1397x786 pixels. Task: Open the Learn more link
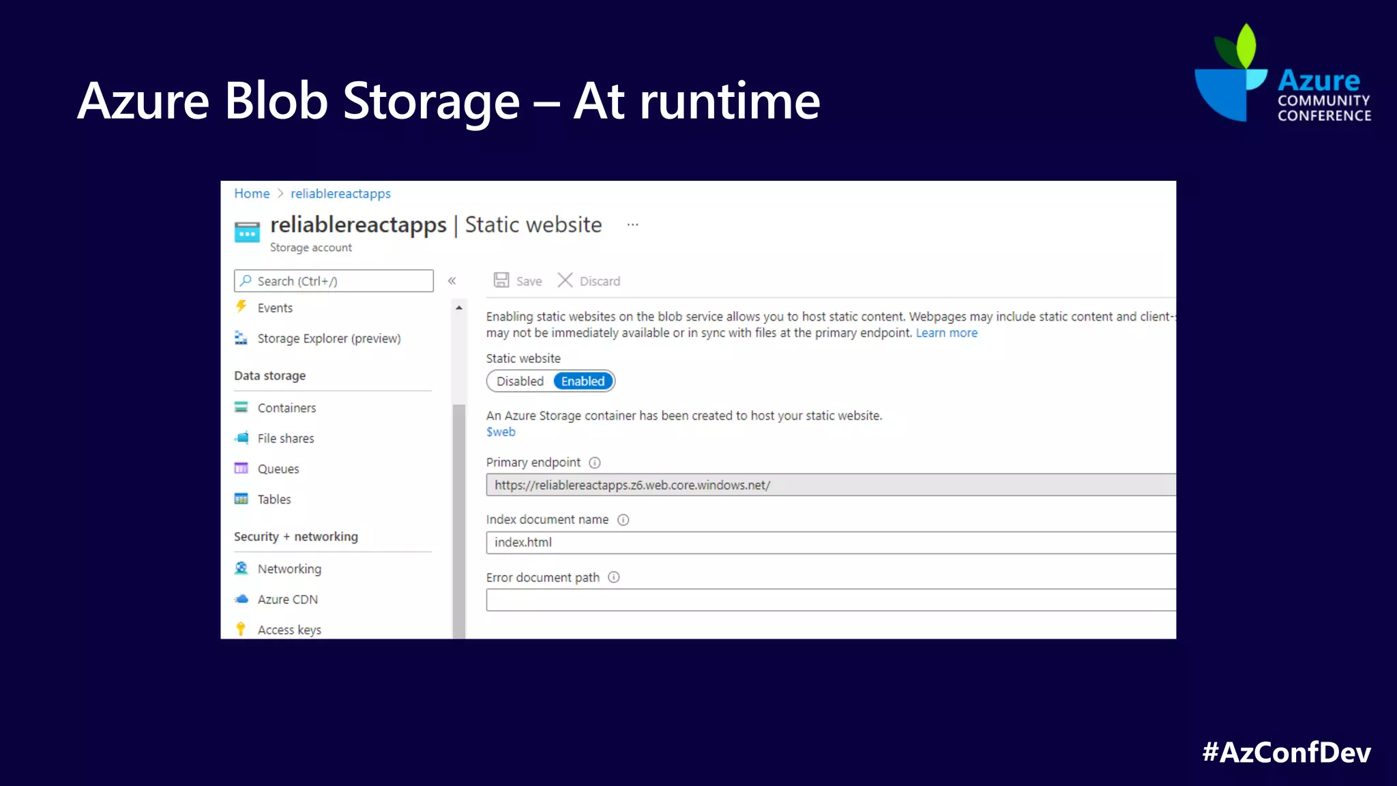[x=946, y=333]
